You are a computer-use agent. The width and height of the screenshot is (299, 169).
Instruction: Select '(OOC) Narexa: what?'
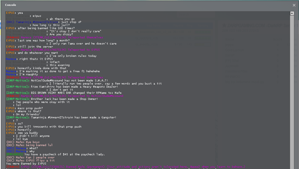(22, 148)
